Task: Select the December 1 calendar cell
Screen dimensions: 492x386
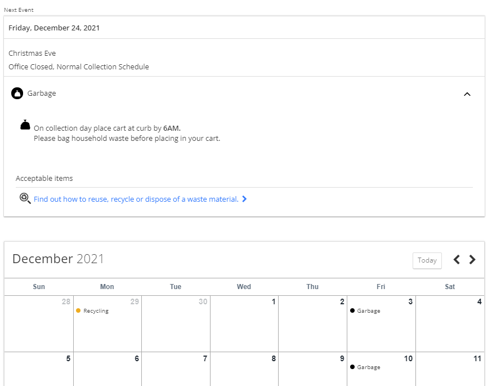Action: pyautogui.click(x=244, y=323)
